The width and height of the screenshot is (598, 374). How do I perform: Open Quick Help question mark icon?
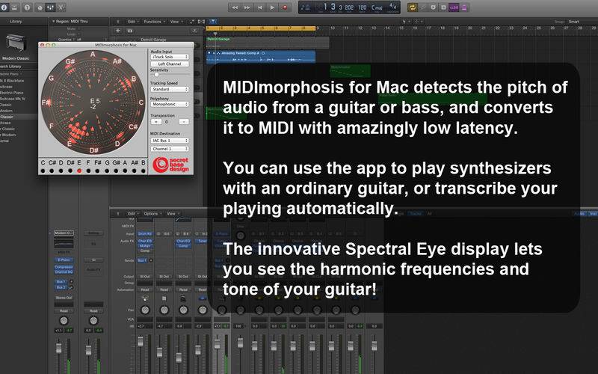tap(27, 7)
